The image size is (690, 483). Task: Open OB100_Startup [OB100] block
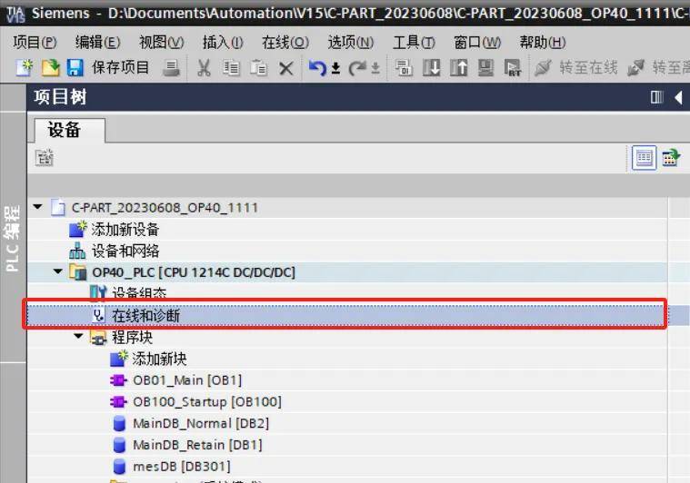pos(207,401)
